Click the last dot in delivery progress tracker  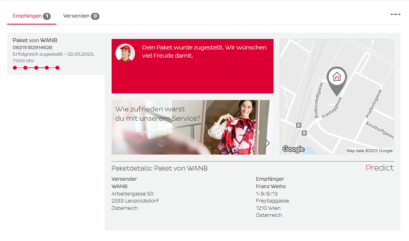[x=57, y=68]
